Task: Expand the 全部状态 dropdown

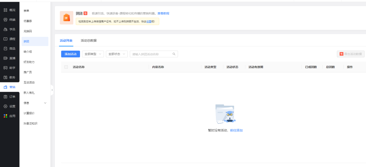Action: [117, 54]
